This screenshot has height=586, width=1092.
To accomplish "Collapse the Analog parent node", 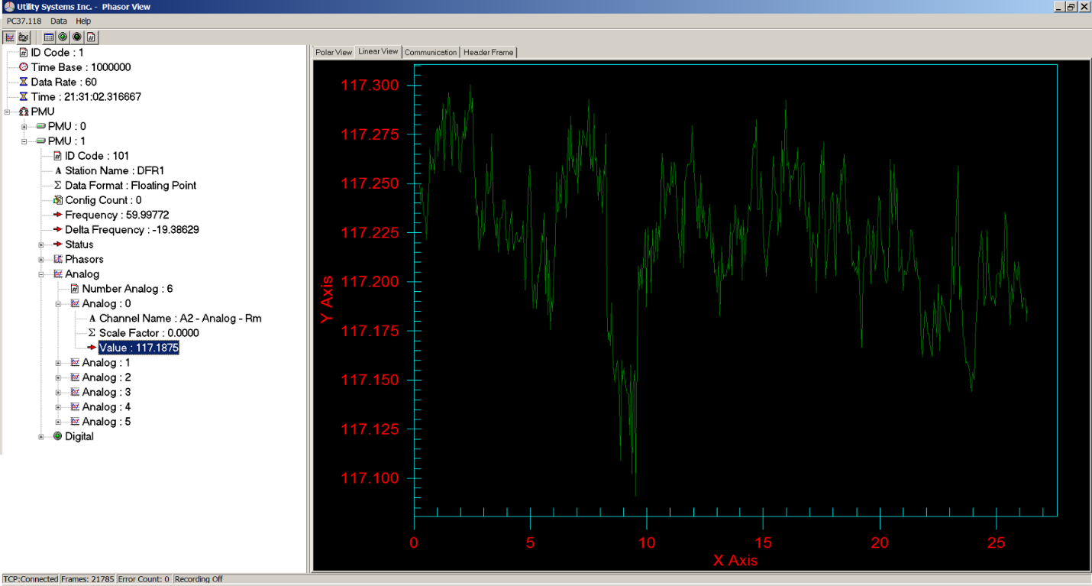I will click(41, 274).
